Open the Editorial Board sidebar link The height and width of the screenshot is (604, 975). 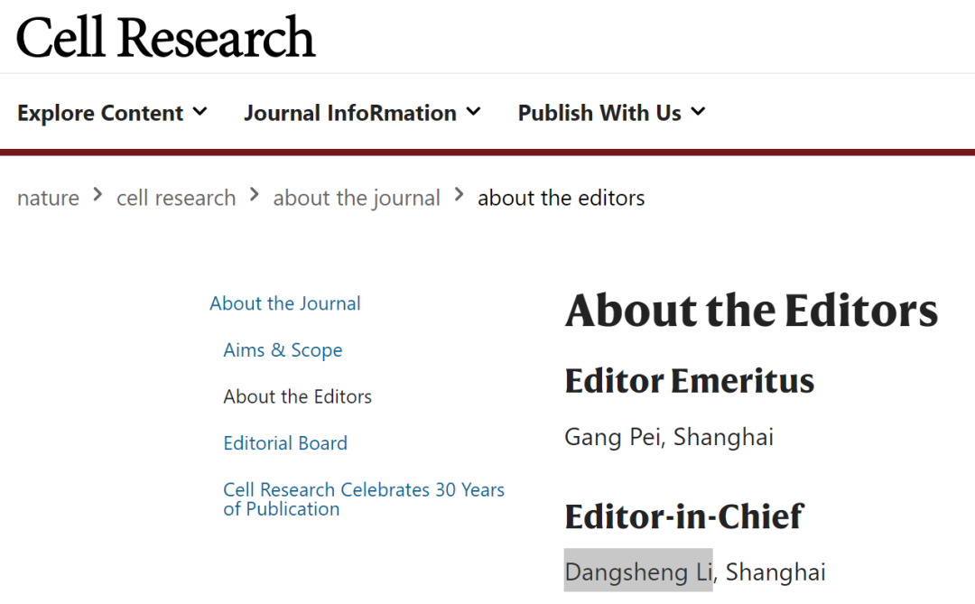click(x=285, y=443)
